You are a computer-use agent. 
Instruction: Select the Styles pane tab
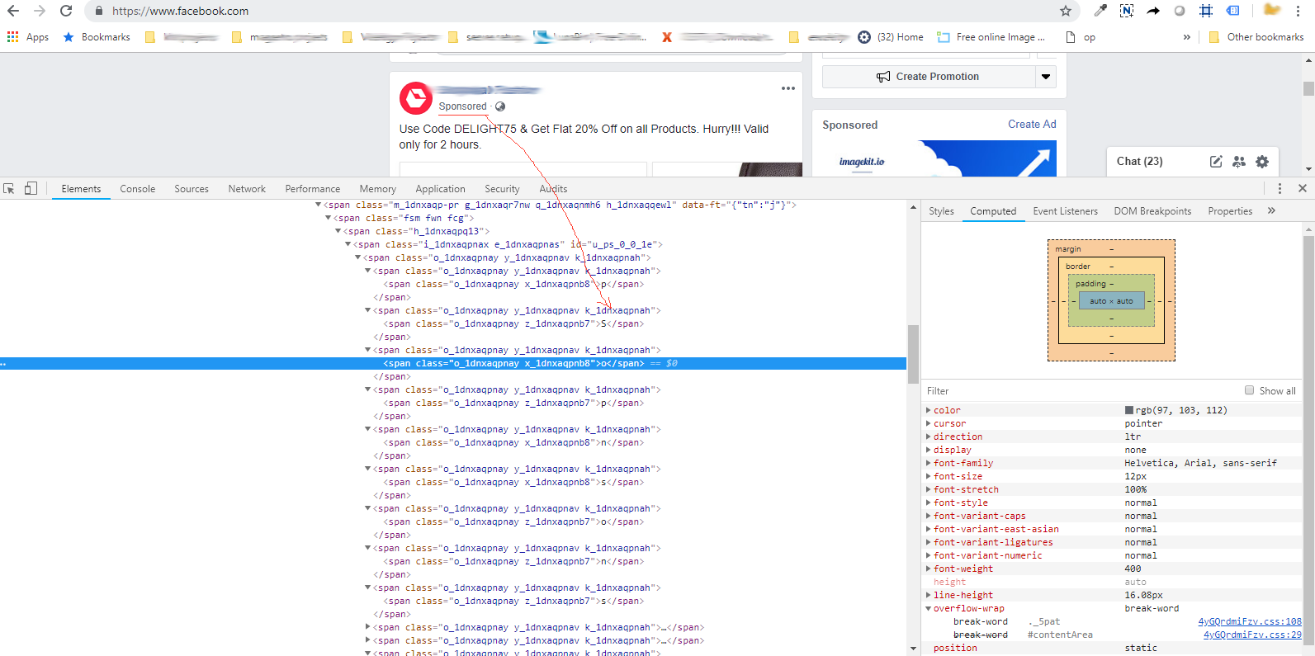click(941, 211)
